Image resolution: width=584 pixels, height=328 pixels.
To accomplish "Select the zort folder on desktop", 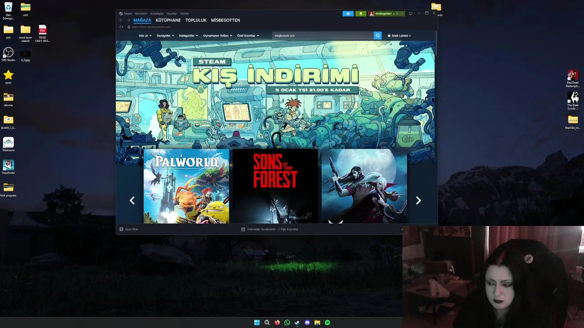I will tap(26, 9).
